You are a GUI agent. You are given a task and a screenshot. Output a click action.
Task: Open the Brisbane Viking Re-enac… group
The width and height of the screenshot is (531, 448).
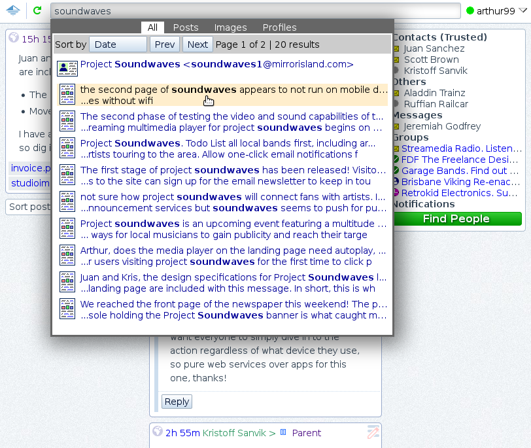pos(460,182)
